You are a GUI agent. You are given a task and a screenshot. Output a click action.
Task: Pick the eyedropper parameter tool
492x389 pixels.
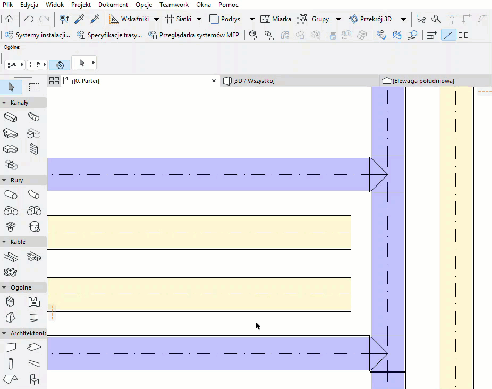tap(79, 19)
